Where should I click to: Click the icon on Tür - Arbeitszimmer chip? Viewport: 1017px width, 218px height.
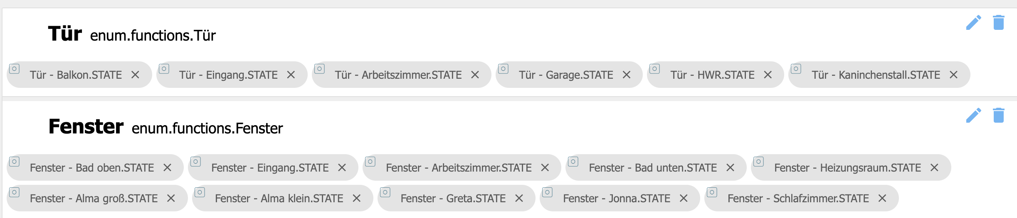tap(319, 69)
